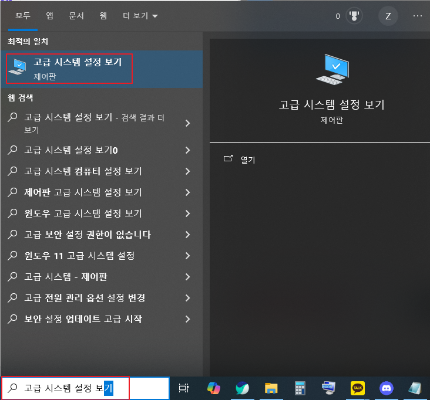
Task: Click the 열기 open icon
Action: coord(228,158)
